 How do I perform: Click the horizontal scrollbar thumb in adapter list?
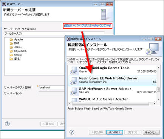pyautogui.click(x=110, y=103)
